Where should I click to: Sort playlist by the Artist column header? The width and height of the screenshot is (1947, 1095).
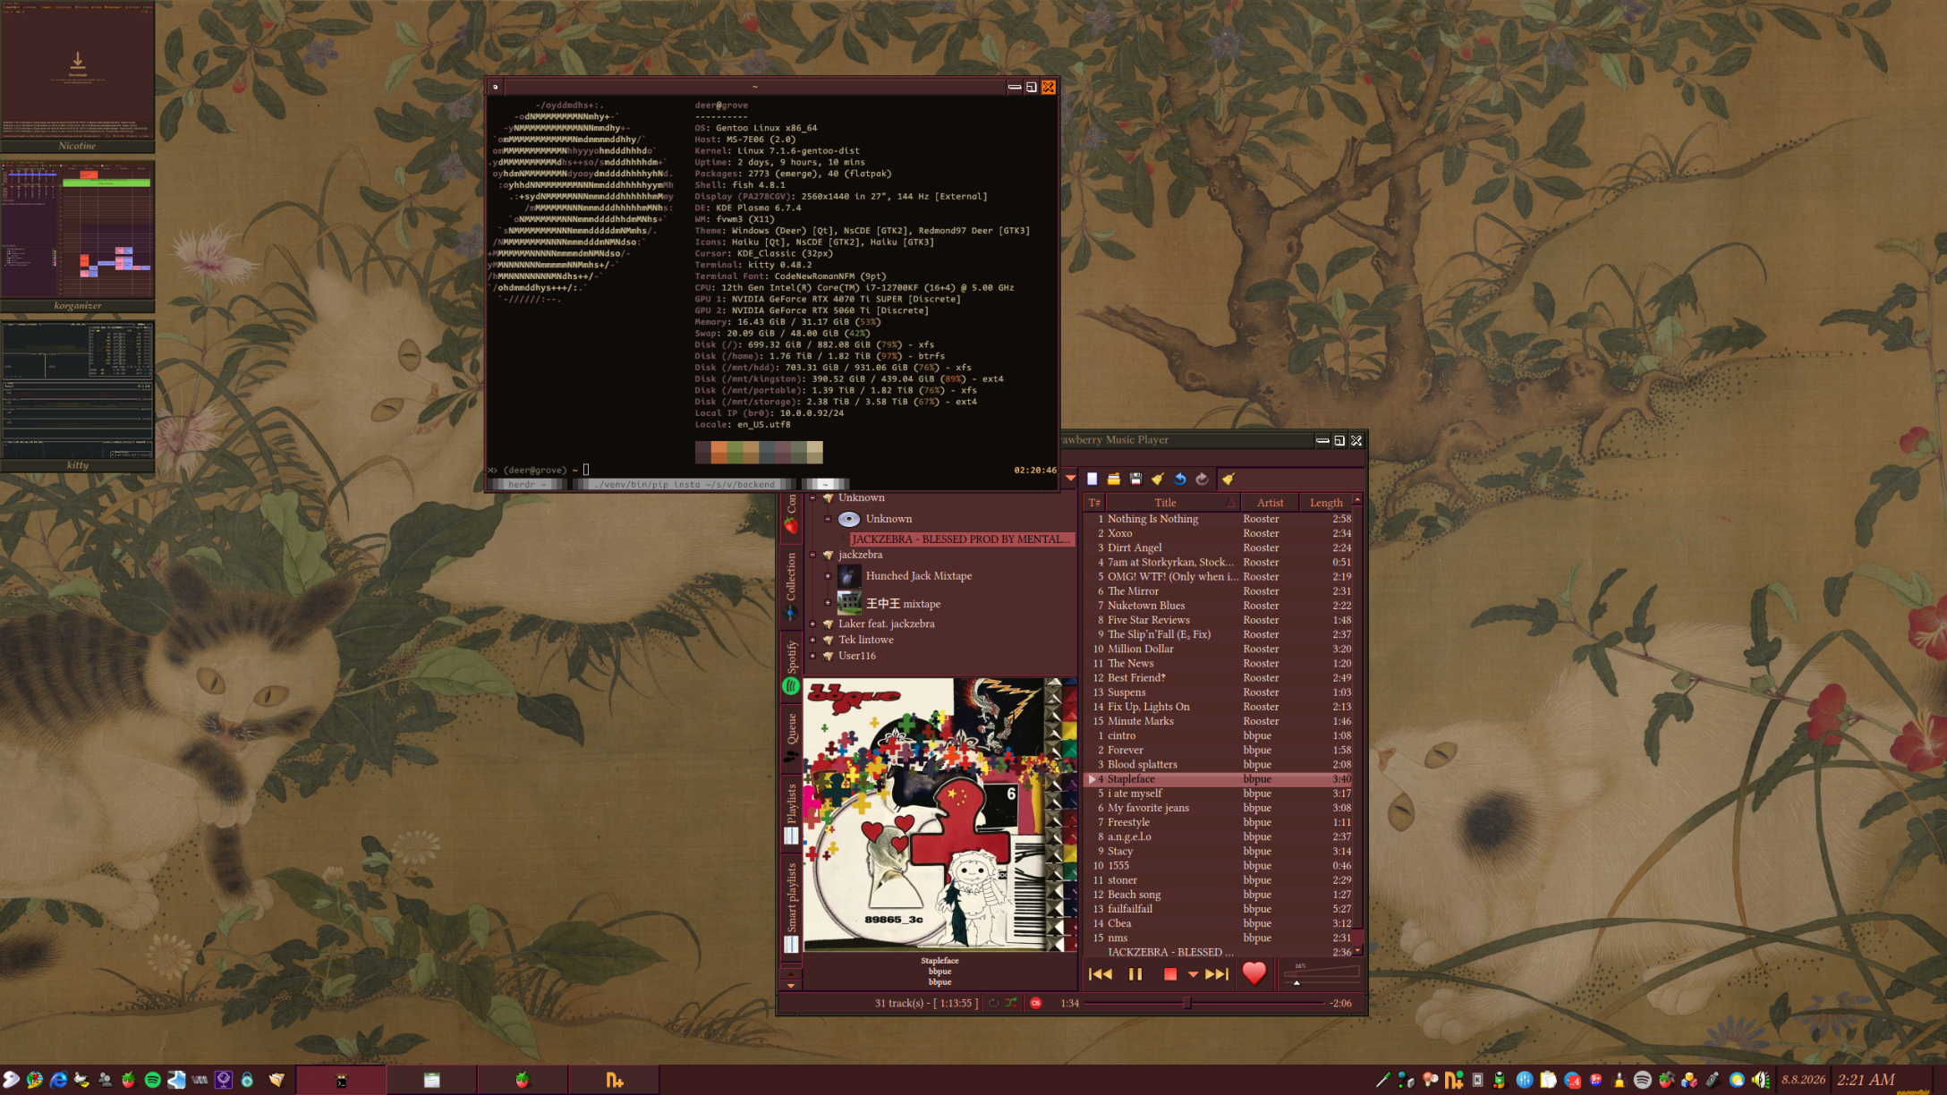1270,503
